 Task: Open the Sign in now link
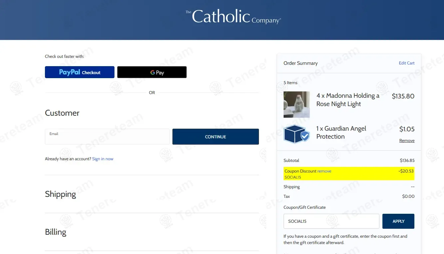103,159
